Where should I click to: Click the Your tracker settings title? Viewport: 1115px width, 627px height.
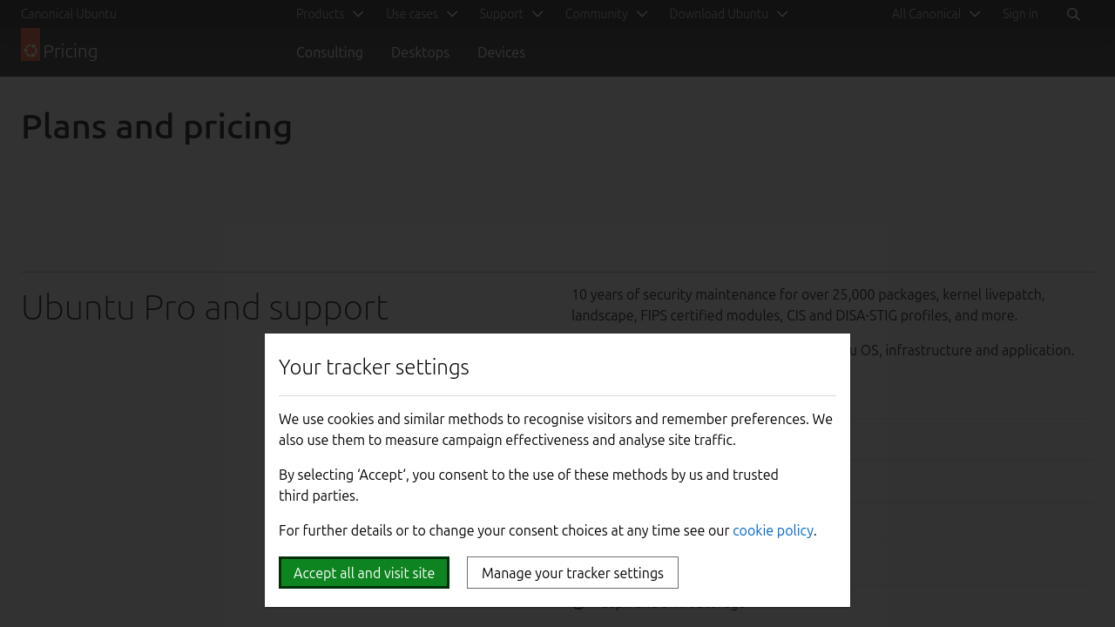[374, 367]
